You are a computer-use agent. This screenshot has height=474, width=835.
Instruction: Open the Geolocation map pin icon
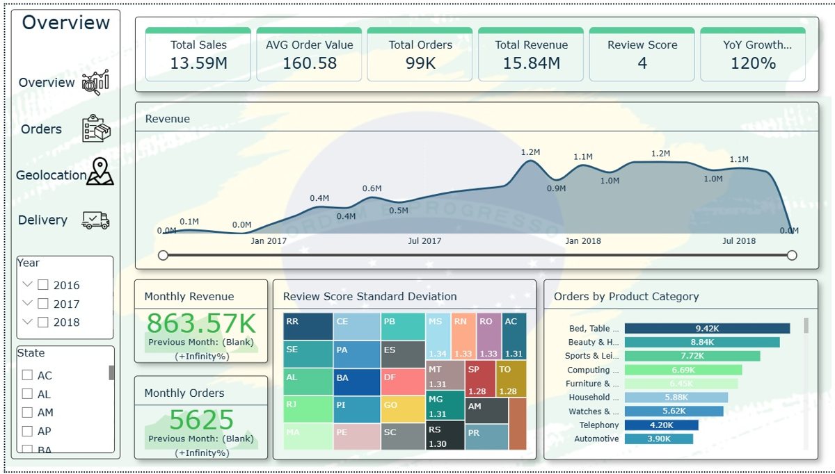[x=100, y=172]
